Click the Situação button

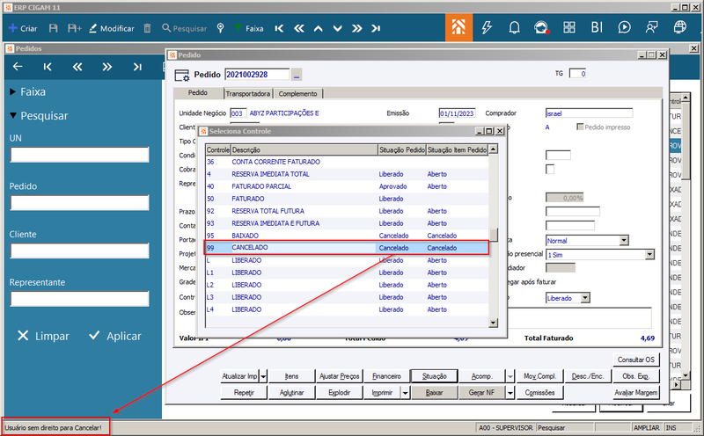(x=434, y=376)
